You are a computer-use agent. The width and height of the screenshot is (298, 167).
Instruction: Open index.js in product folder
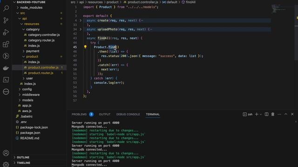click(34, 62)
